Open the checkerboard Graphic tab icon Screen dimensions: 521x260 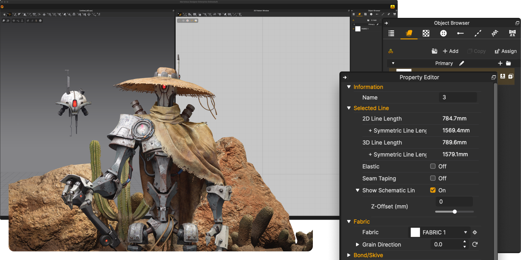coord(426,33)
